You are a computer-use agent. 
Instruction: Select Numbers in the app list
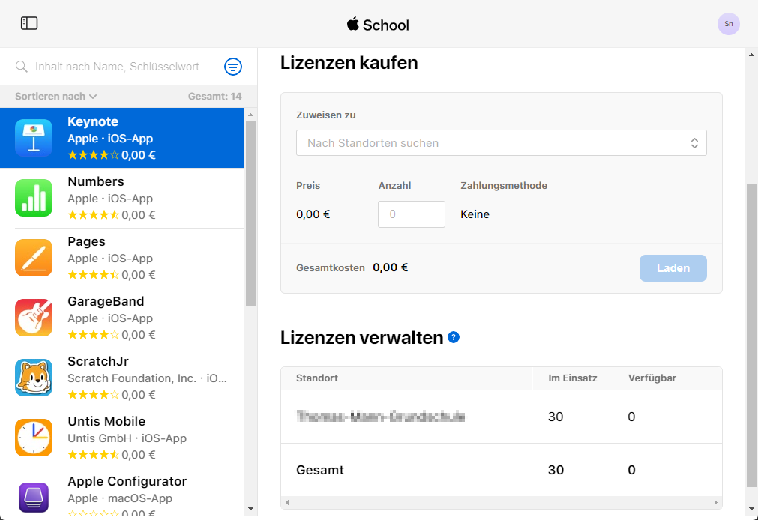(x=122, y=198)
